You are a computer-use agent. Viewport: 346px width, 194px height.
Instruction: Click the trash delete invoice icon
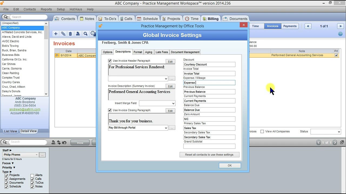point(70,34)
